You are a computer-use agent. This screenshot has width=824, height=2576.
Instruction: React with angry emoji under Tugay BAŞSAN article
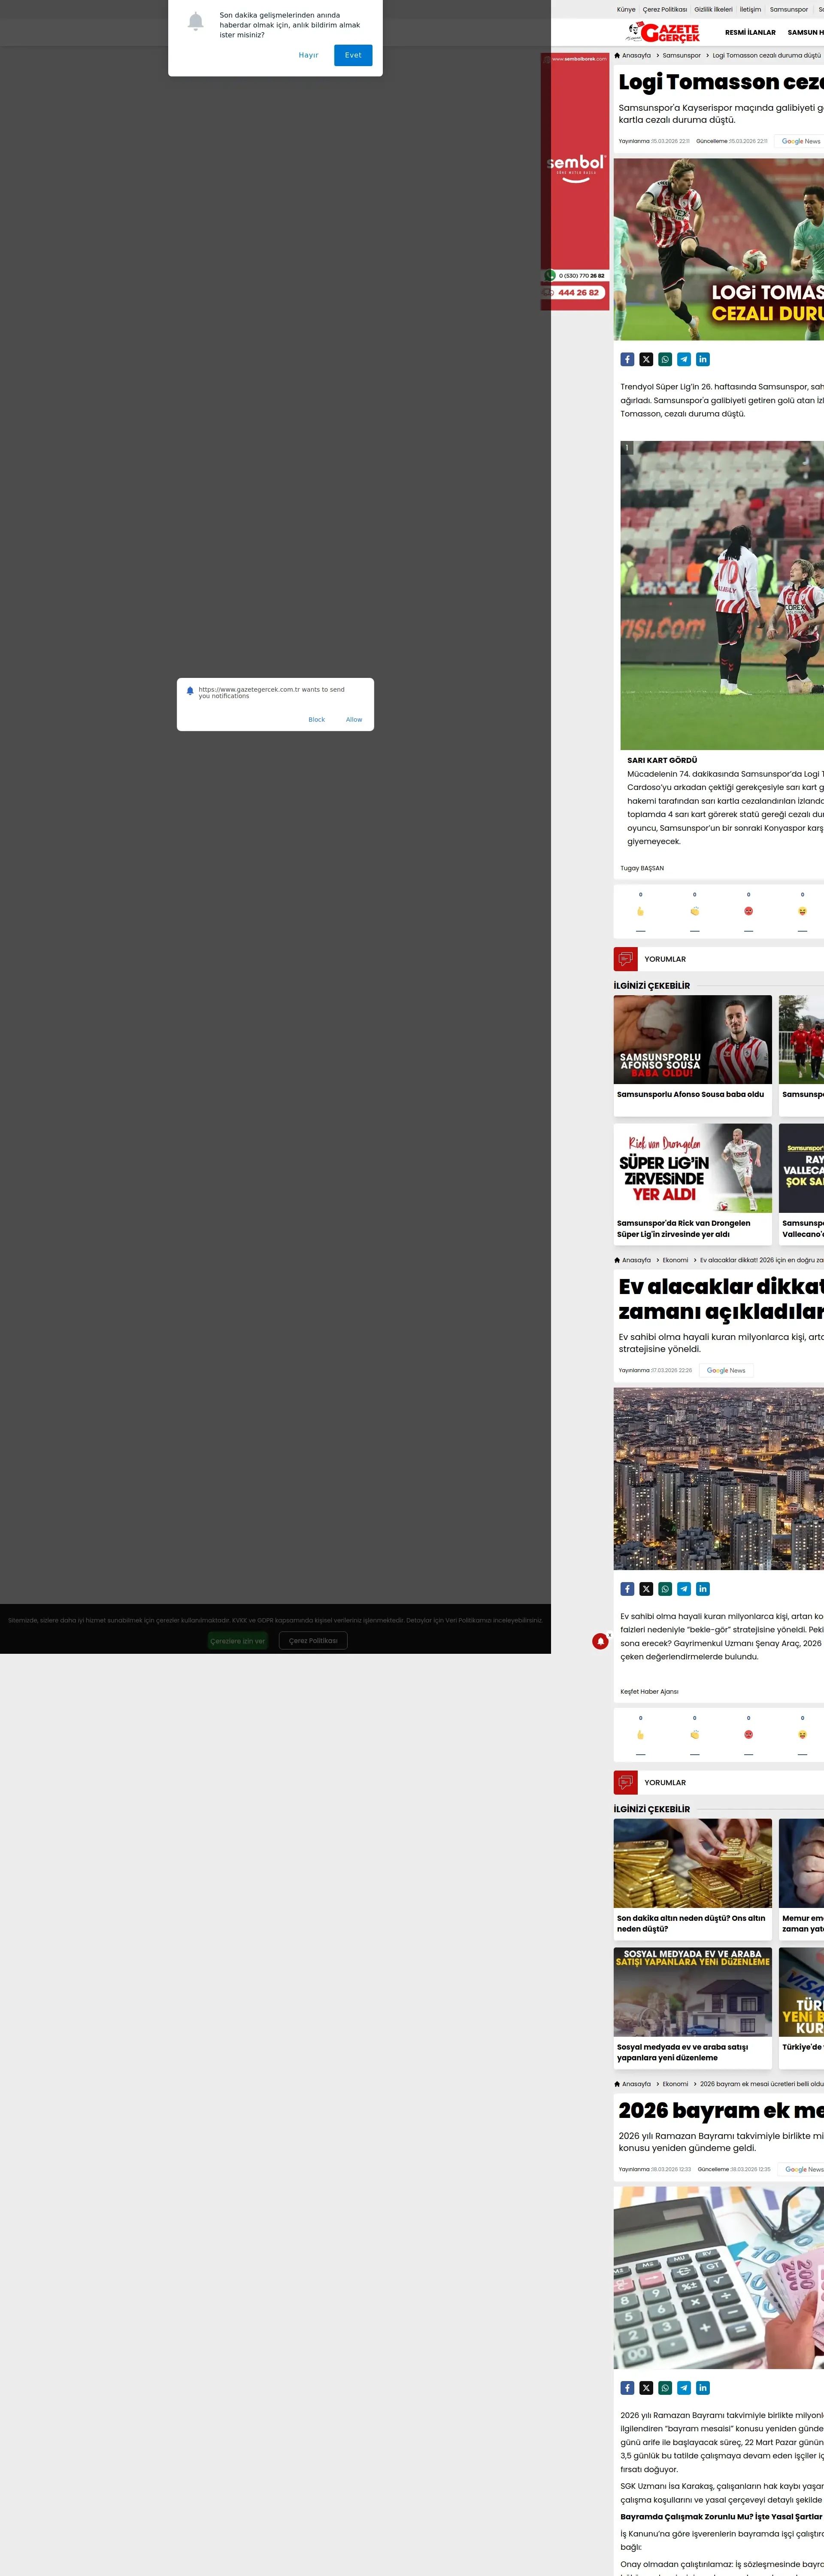(x=748, y=911)
